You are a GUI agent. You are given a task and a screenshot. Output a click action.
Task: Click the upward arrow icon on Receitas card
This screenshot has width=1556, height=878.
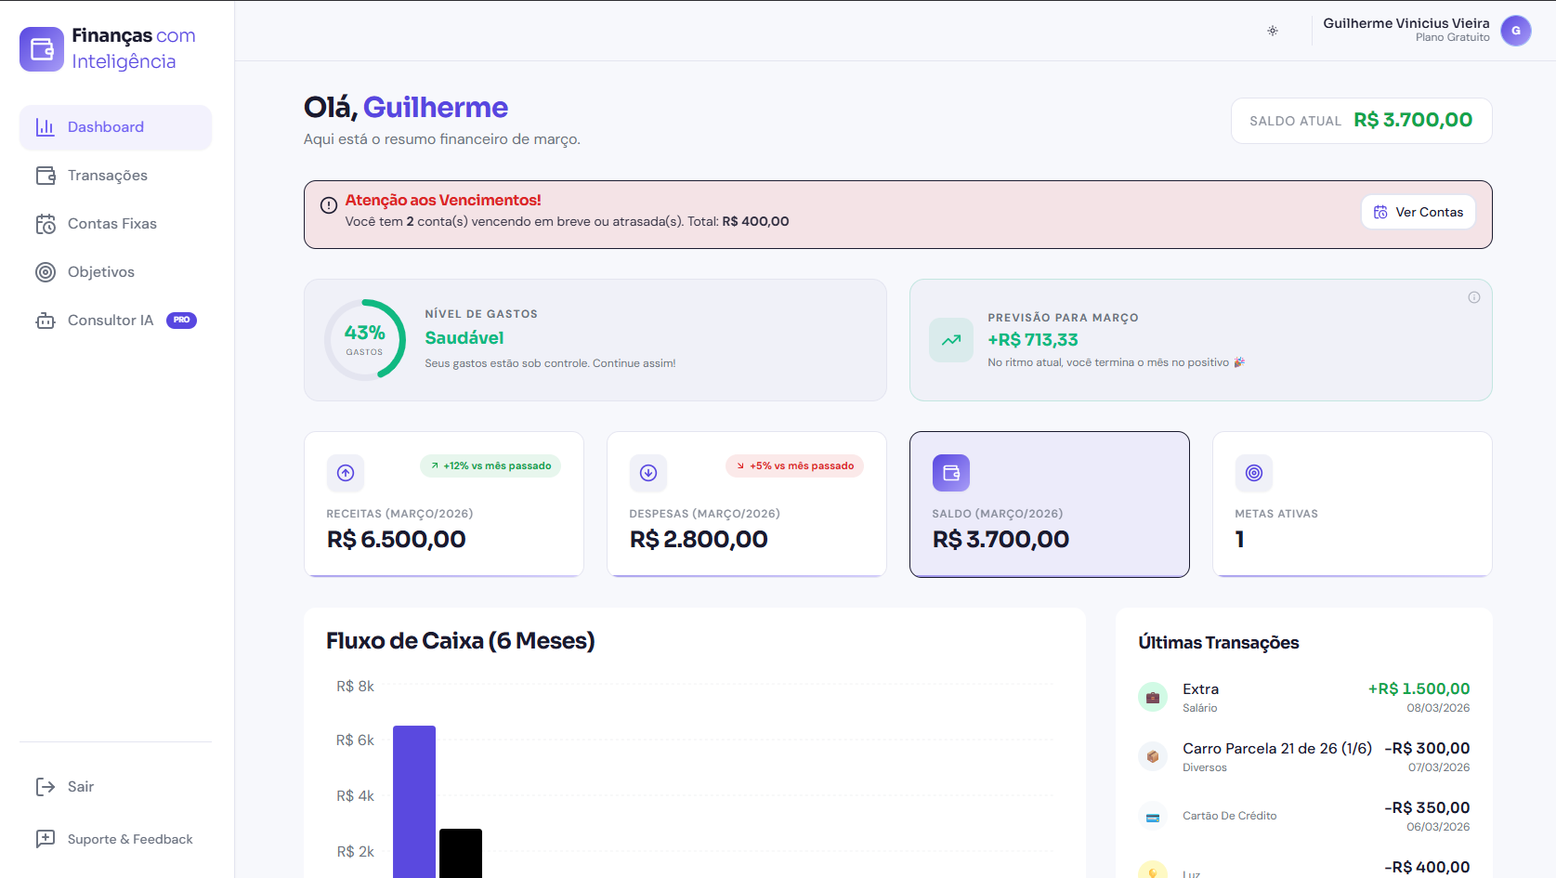pyautogui.click(x=345, y=473)
